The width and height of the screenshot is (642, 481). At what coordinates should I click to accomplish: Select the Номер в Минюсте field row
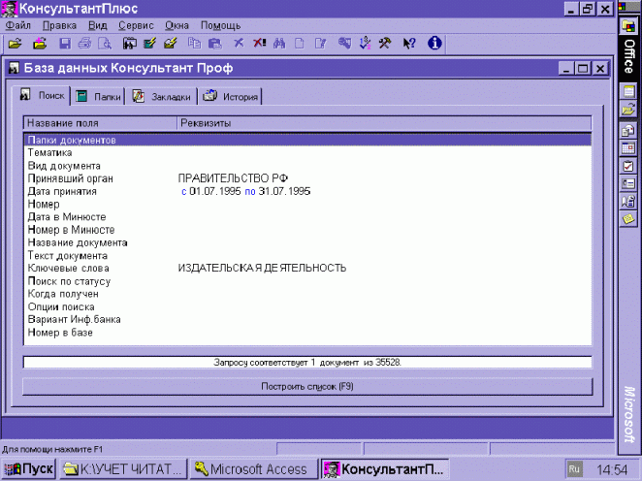pyautogui.click(x=307, y=230)
